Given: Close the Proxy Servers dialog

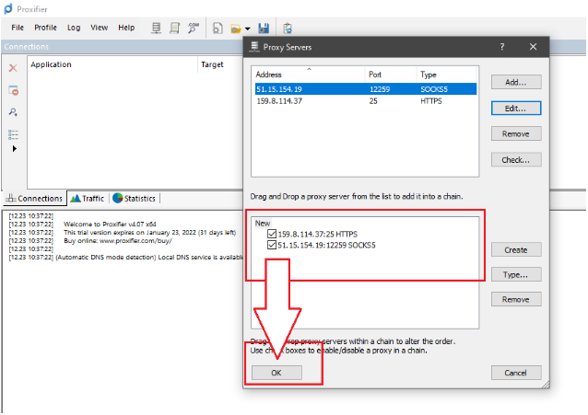Looking at the screenshot, I should pos(533,47).
